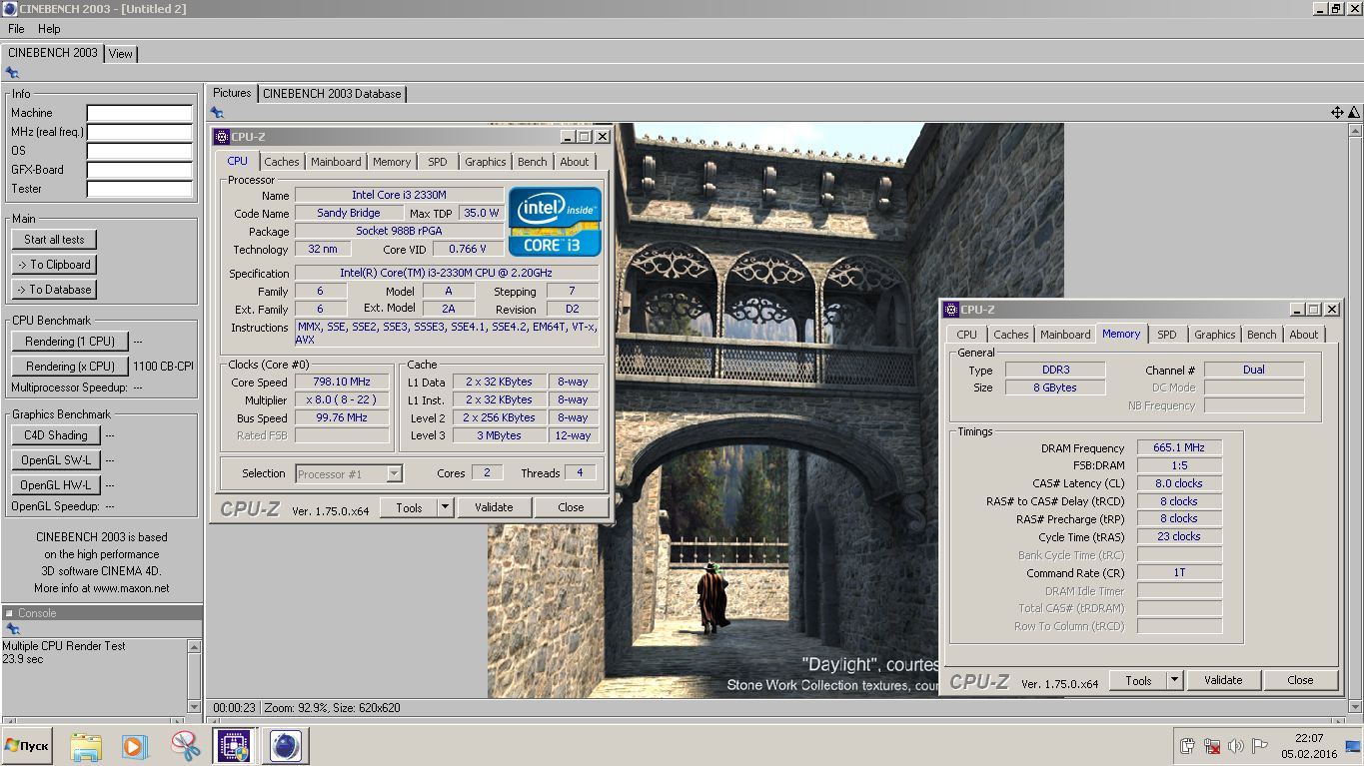The width and height of the screenshot is (1364, 766).
Task: Click the pin icon in Pictures panel
Action: (217, 112)
